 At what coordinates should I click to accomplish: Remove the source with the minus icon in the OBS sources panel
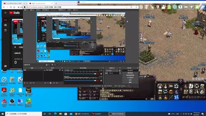(x=48, y=83)
